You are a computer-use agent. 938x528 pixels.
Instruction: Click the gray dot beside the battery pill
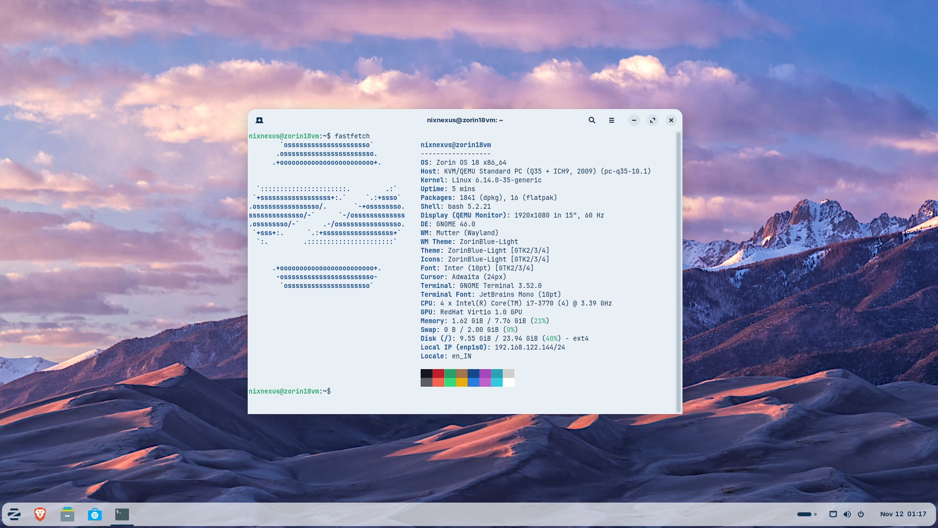pyautogui.click(x=815, y=514)
